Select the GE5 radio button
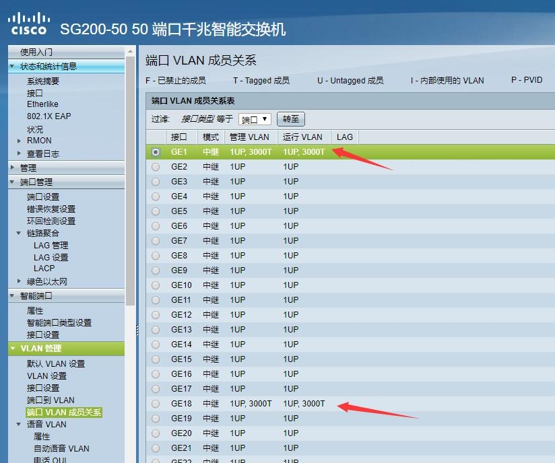Viewport: 555px width, 463px height. (x=156, y=211)
